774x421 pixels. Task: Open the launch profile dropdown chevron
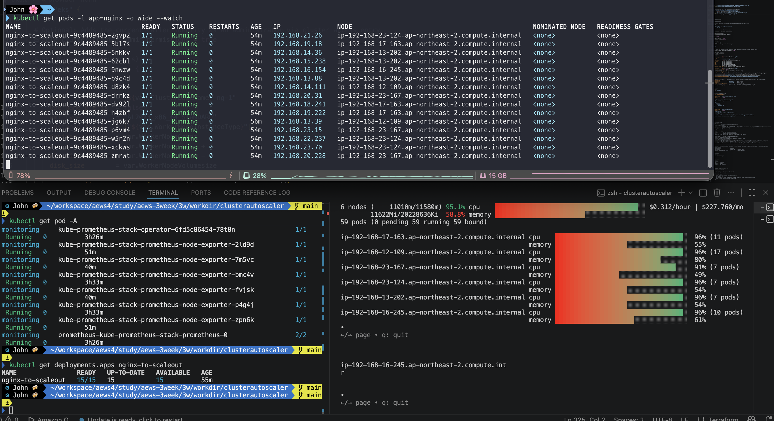(x=690, y=193)
